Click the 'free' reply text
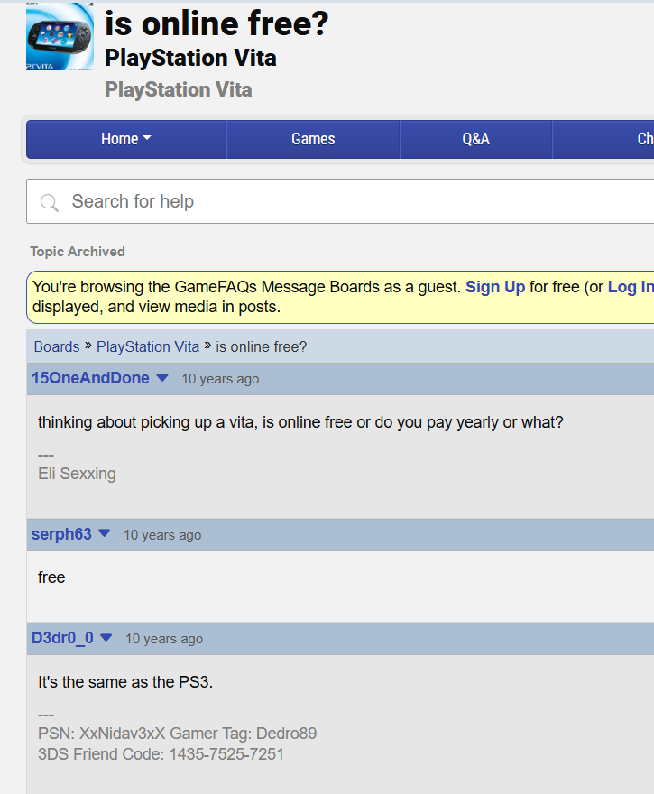 (x=51, y=577)
